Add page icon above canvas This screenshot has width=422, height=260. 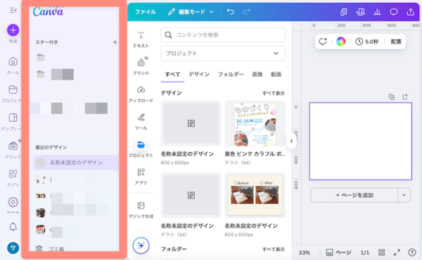pos(405,97)
